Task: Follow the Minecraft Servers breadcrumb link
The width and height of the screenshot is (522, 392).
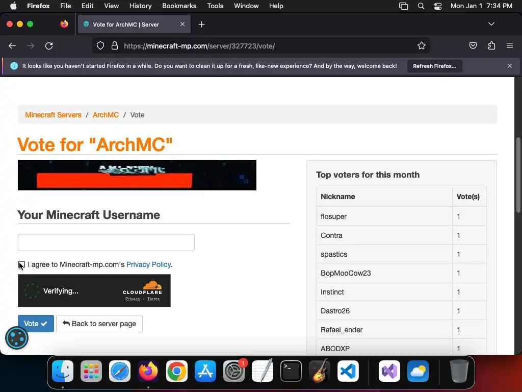Action: coord(53,115)
